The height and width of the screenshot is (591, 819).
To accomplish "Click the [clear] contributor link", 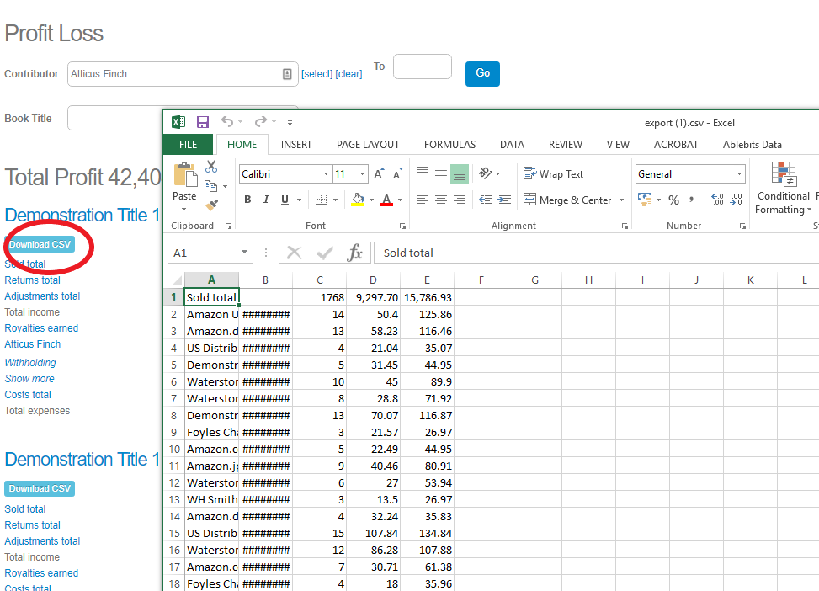I will click(x=349, y=74).
